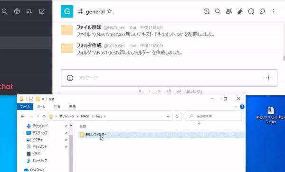Show the channel members icon
This screenshot has width=285, height=172.
click(x=229, y=11)
